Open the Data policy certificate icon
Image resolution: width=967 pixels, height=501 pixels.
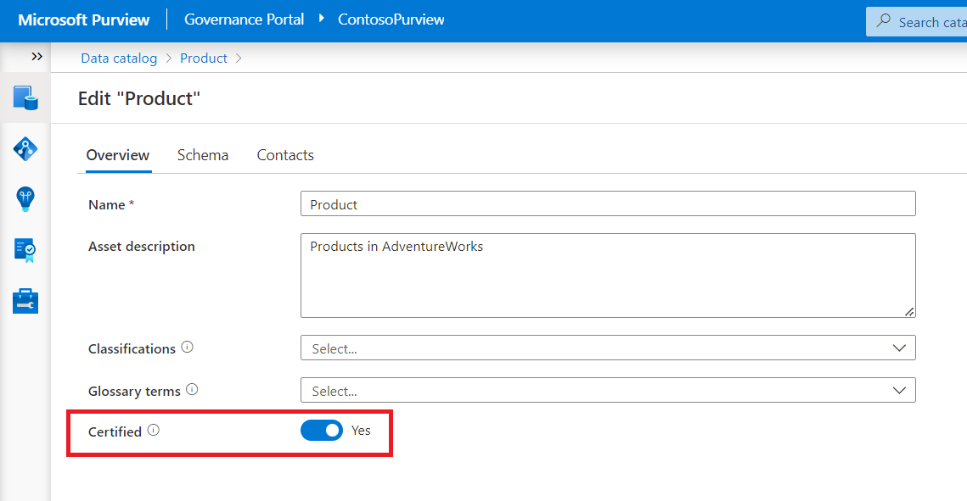pos(25,249)
